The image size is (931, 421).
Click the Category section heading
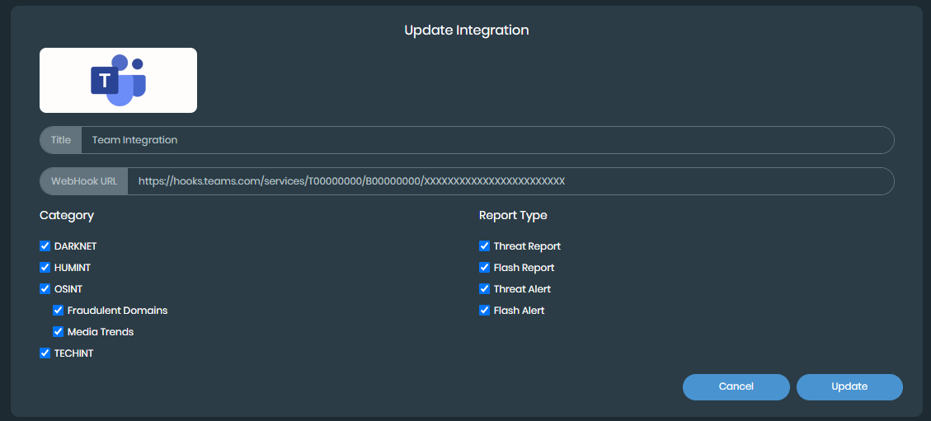click(x=67, y=216)
